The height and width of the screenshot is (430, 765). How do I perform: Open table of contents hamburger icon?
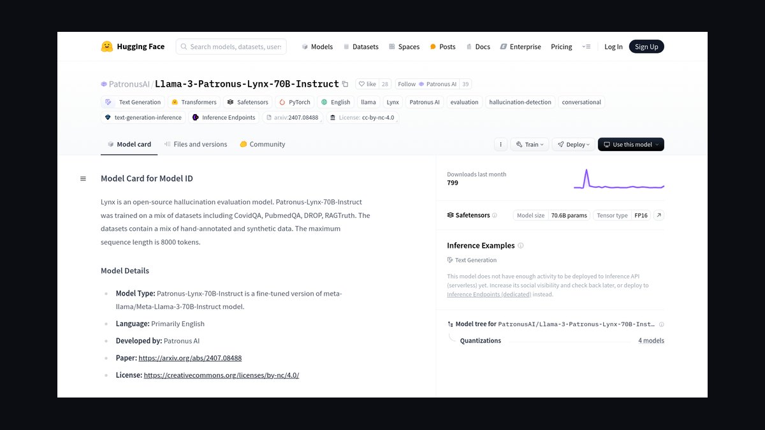pyautogui.click(x=83, y=178)
